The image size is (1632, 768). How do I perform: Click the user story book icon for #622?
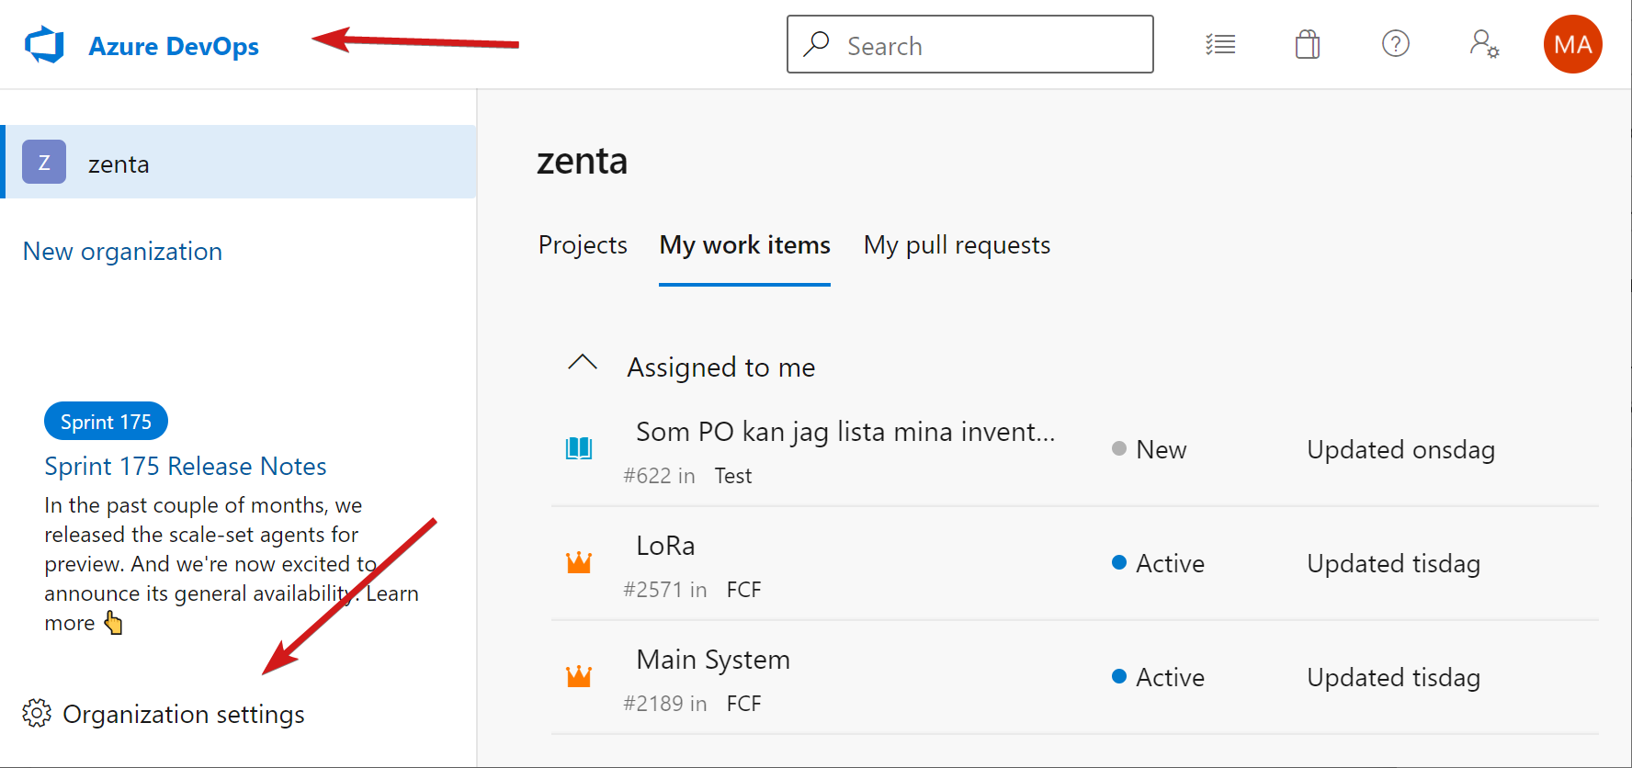[x=579, y=448]
